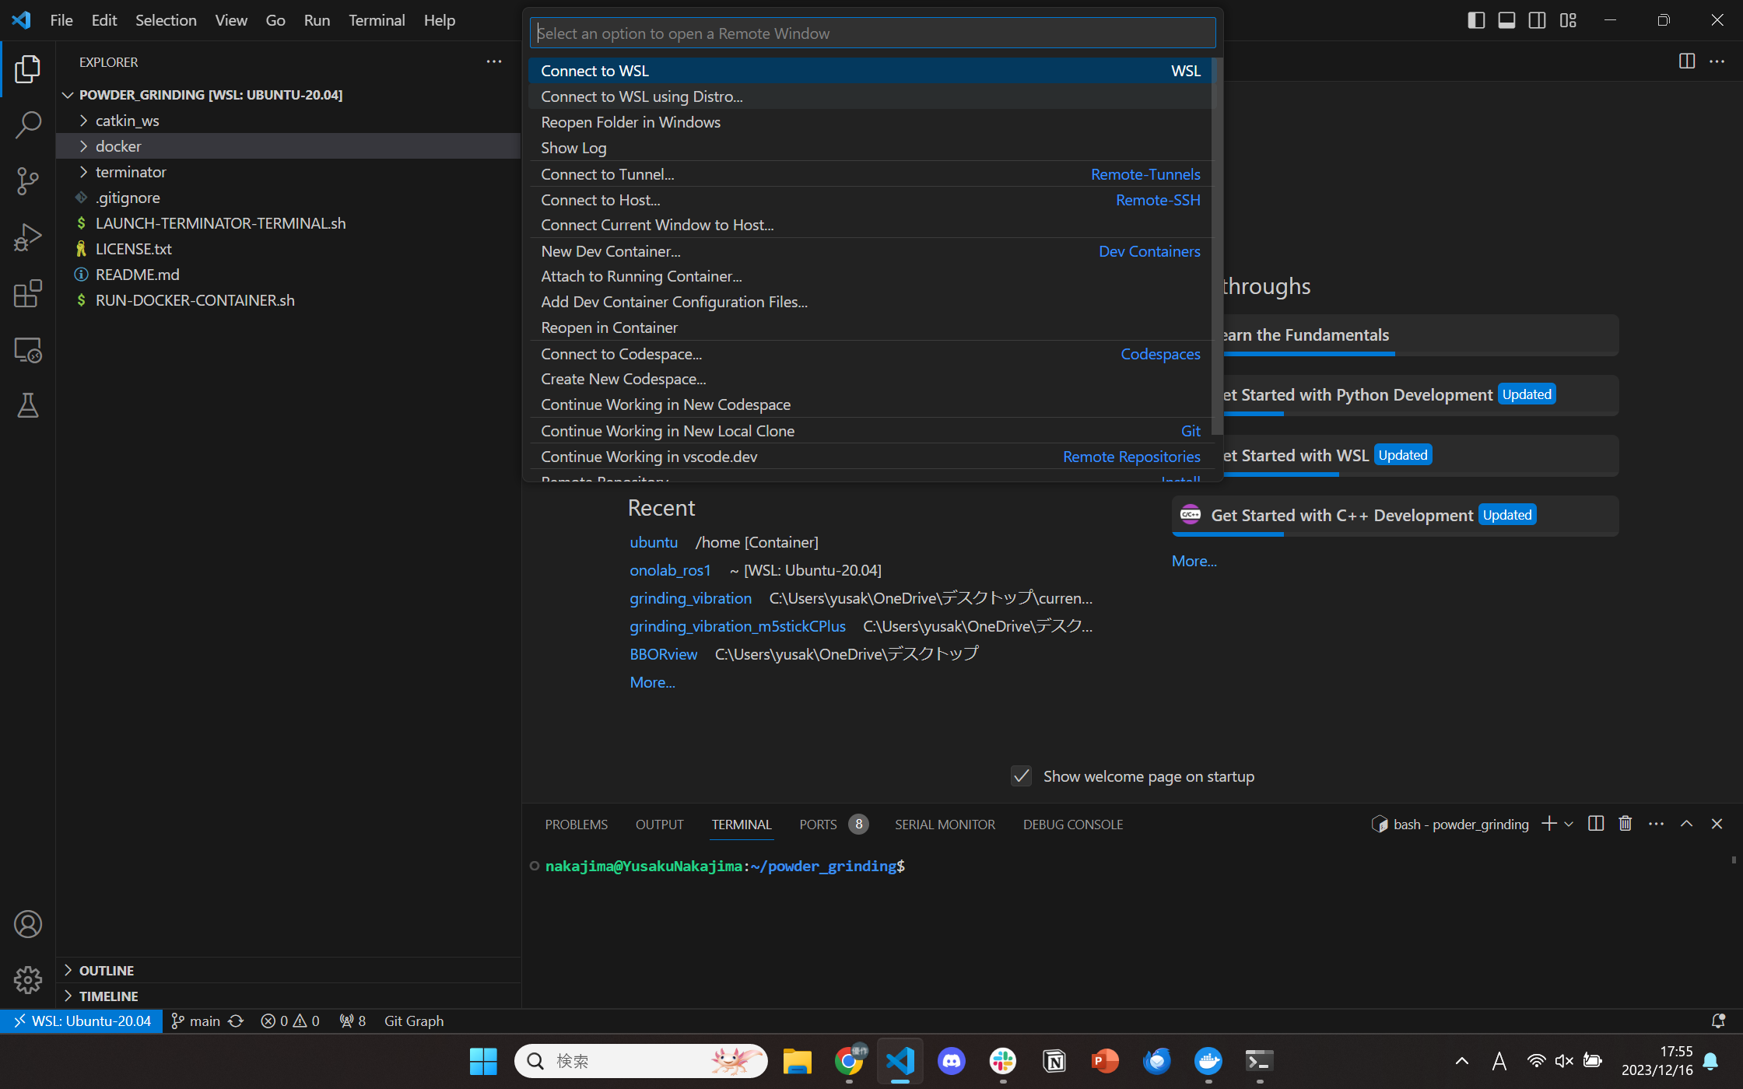Screen dimensions: 1743x1089
Task: Select the Remote Explorer icon
Action: 28,350
